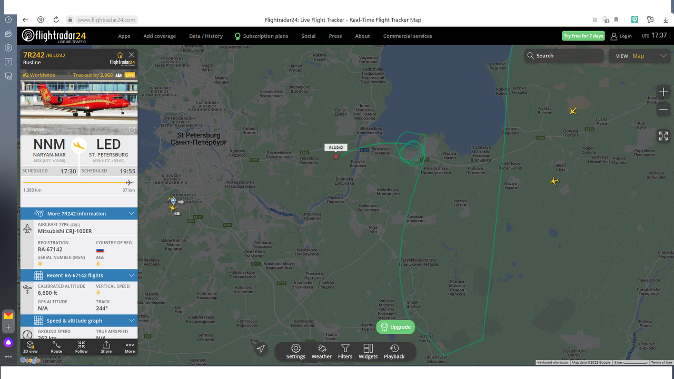Open the 3D view of the flight
The image size is (674, 379).
30,347
